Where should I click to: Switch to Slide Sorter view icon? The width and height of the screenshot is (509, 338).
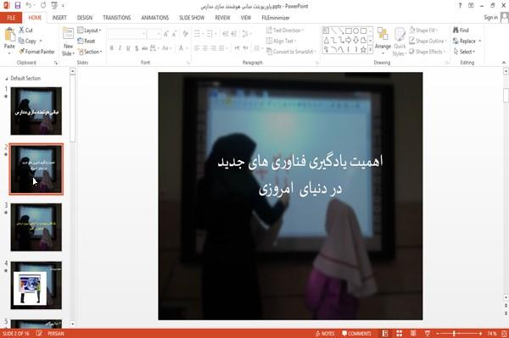coord(400,334)
